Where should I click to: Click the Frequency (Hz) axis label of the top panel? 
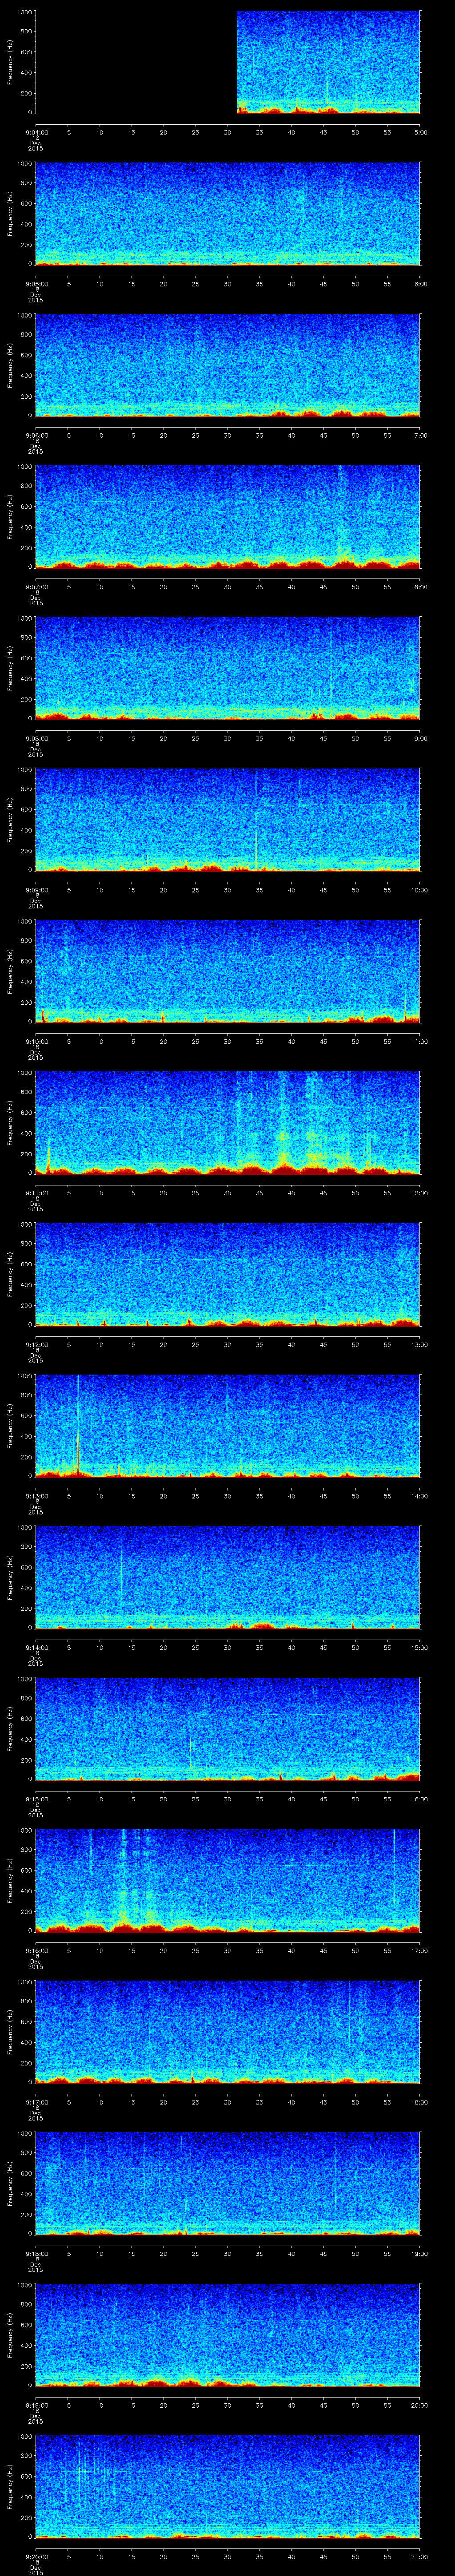point(11,62)
